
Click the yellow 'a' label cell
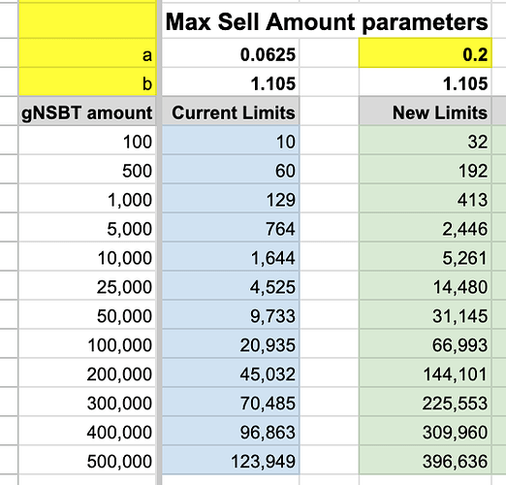pos(87,53)
